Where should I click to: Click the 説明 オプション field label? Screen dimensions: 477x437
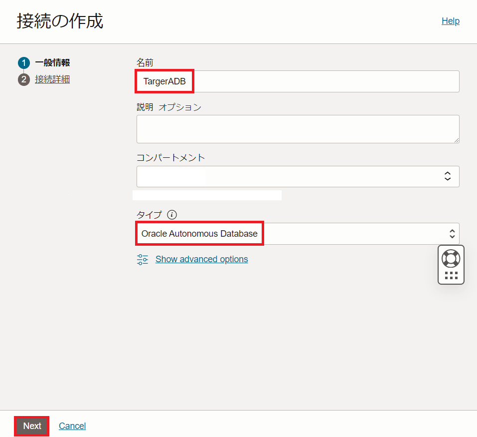click(x=168, y=107)
